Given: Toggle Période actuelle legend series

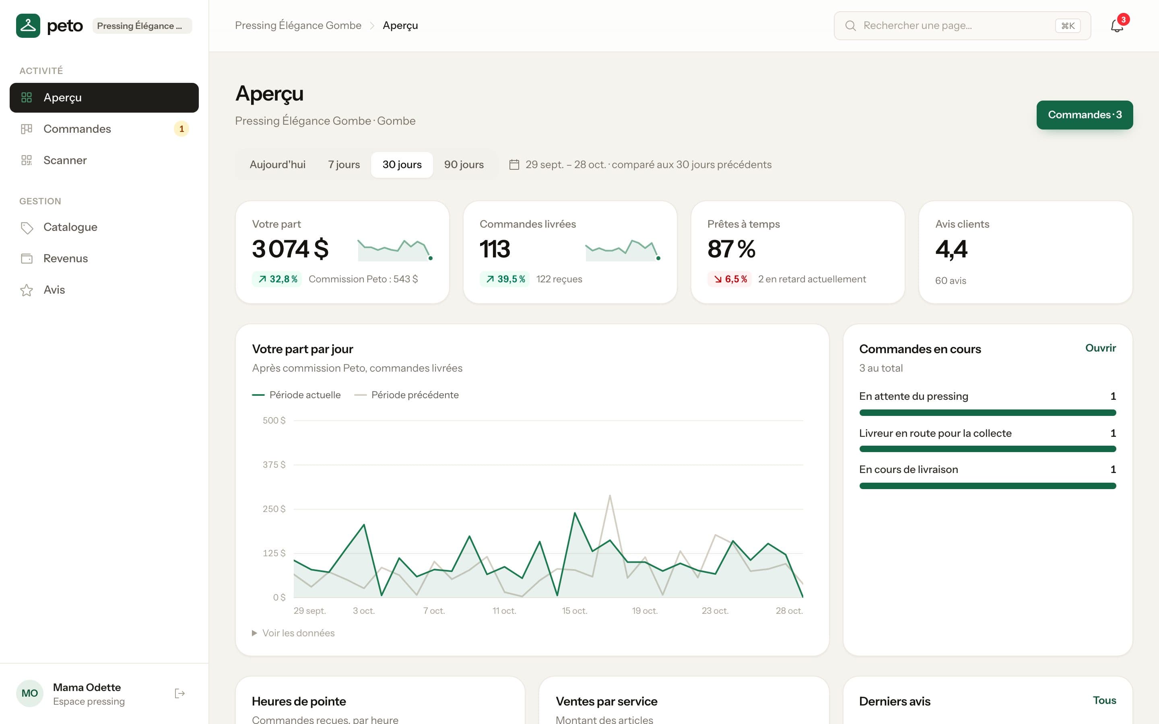Looking at the screenshot, I should pyautogui.click(x=296, y=395).
